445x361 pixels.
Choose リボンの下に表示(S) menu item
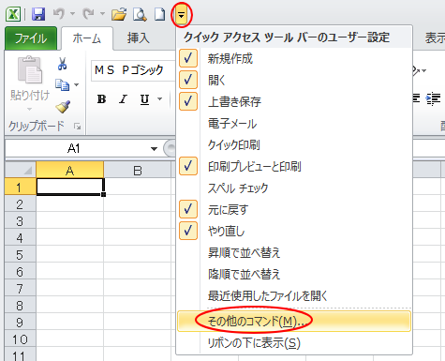(293, 343)
